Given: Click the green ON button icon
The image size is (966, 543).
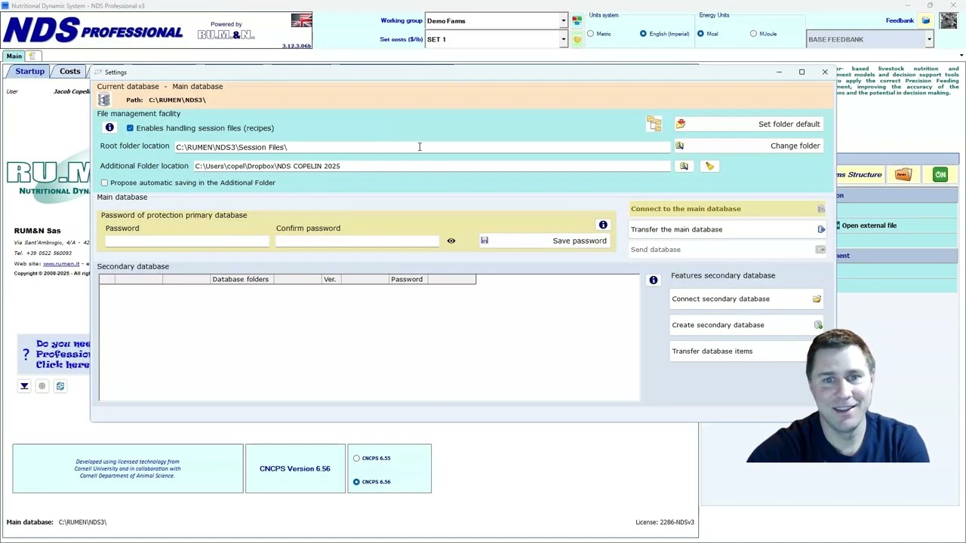Looking at the screenshot, I should coord(940,175).
